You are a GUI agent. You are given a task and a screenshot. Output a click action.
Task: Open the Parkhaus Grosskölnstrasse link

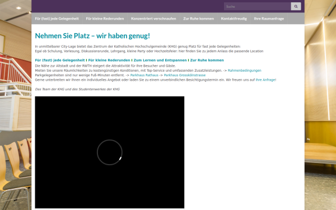coord(185,75)
